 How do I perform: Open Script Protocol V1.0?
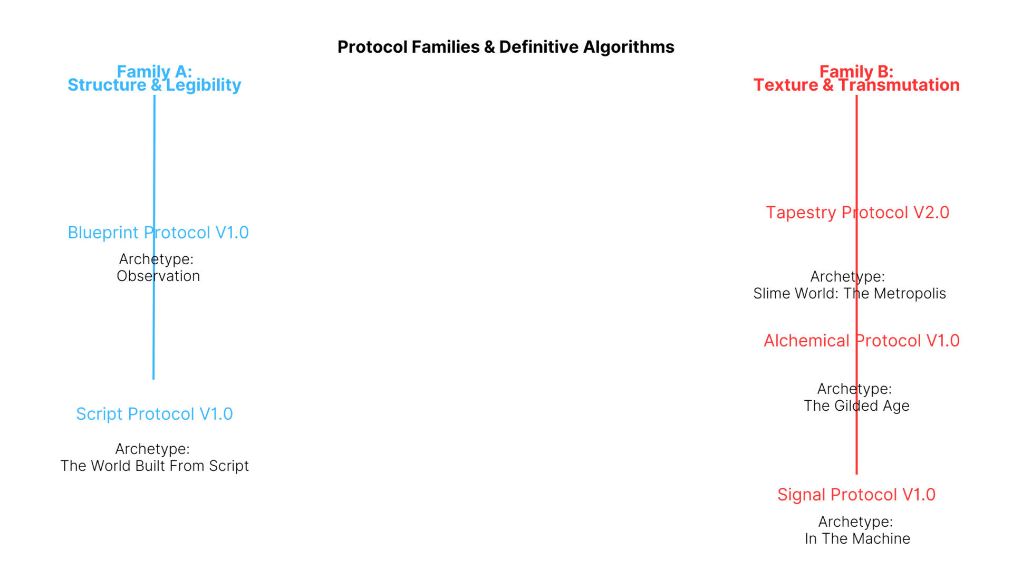[155, 414]
